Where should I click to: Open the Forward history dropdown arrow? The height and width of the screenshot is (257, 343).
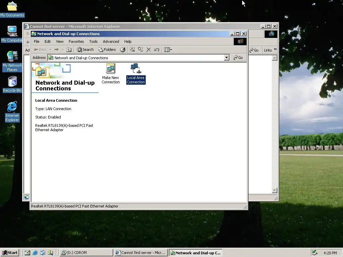[x=63, y=50]
